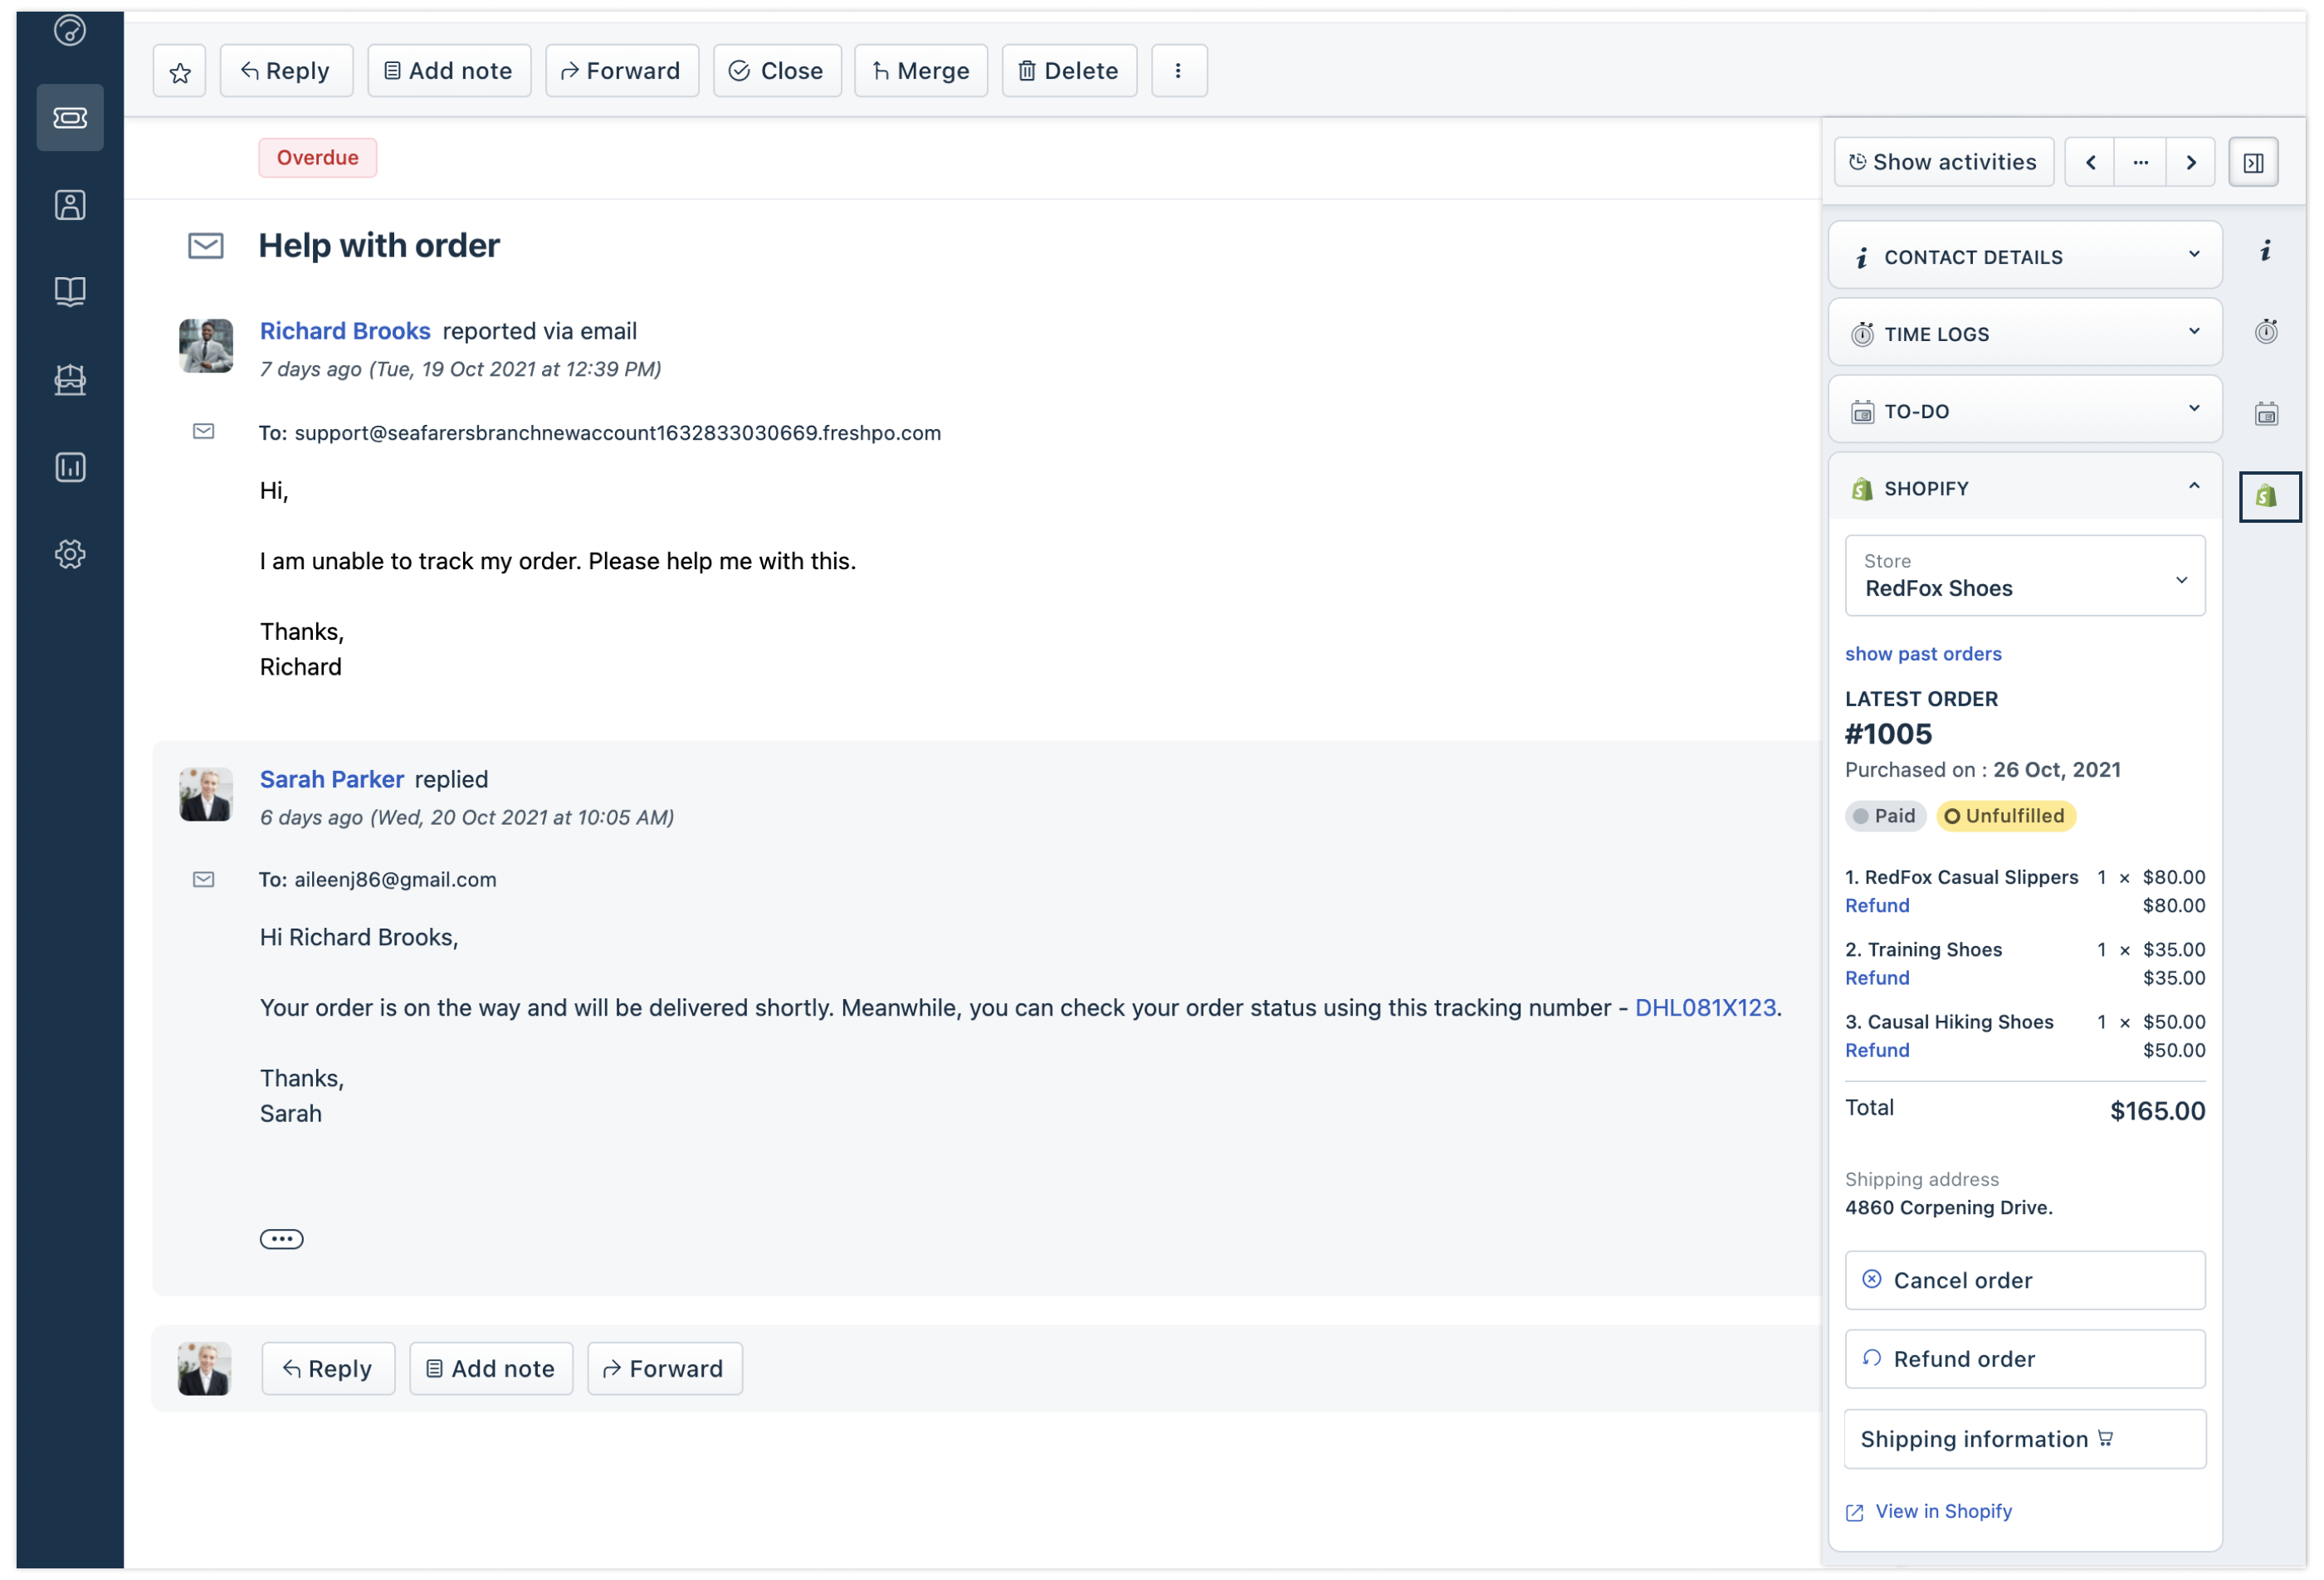Open Sarah Parker agent link
Screen dimensions: 2324x1580
[332, 779]
